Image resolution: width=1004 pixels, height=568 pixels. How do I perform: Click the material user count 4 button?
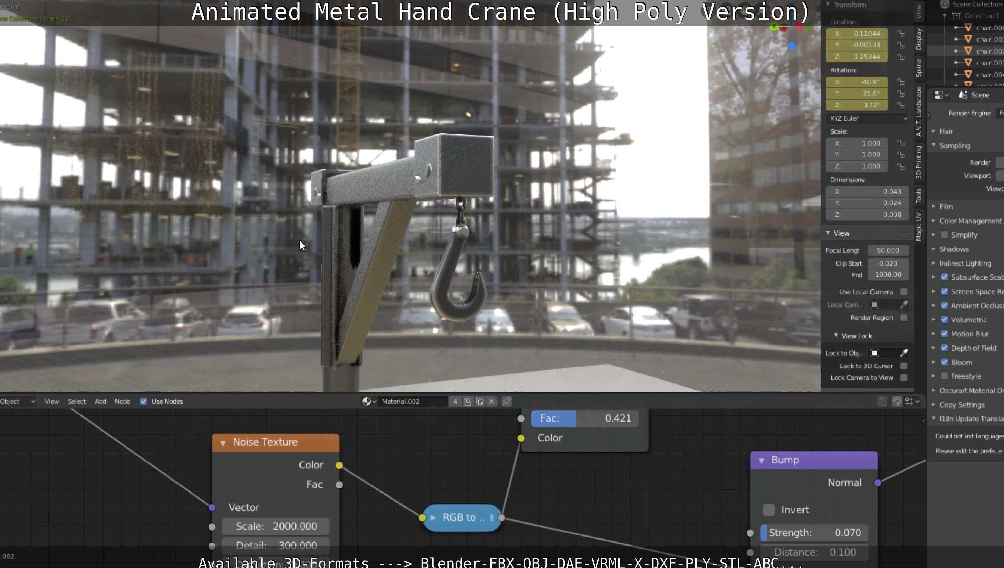(455, 401)
